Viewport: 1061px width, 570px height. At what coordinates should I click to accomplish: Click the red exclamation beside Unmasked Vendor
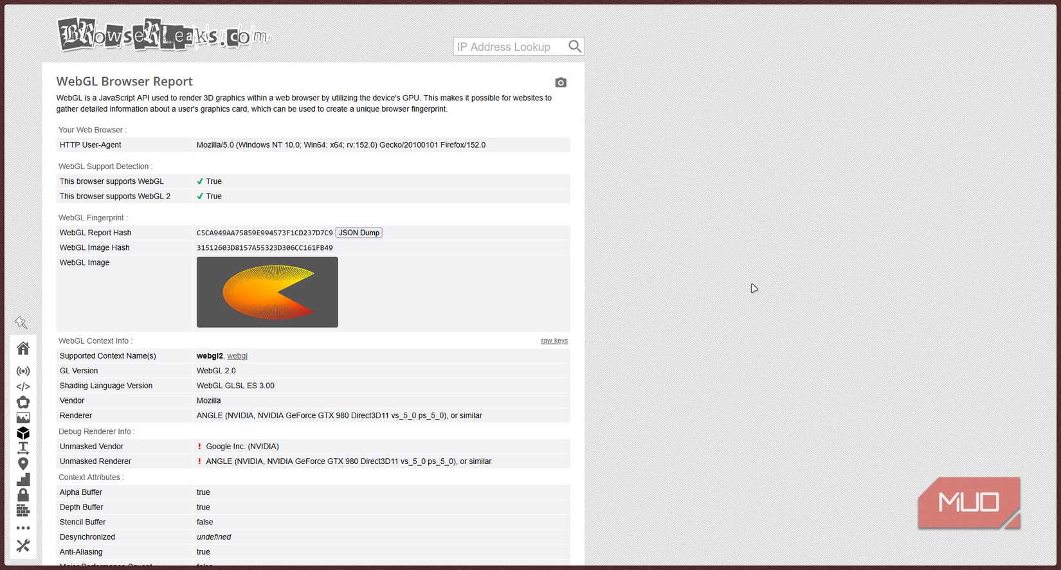[199, 447]
